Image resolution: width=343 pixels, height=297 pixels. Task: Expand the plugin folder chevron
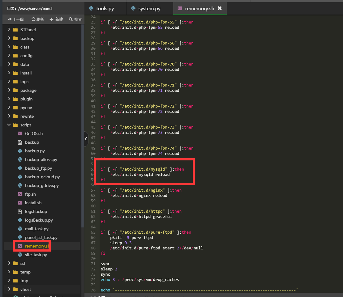pyautogui.click(x=9, y=99)
